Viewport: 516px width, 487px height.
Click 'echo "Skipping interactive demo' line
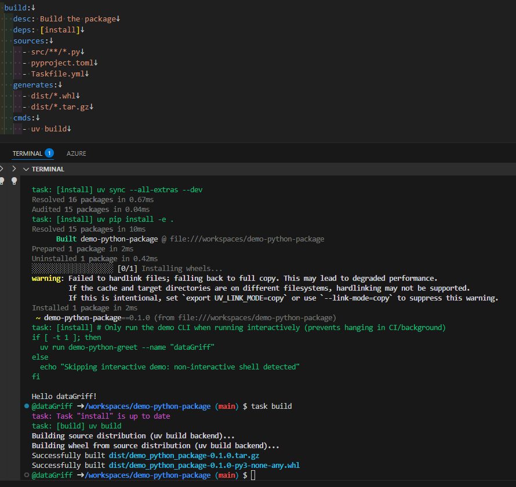(x=170, y=367)
